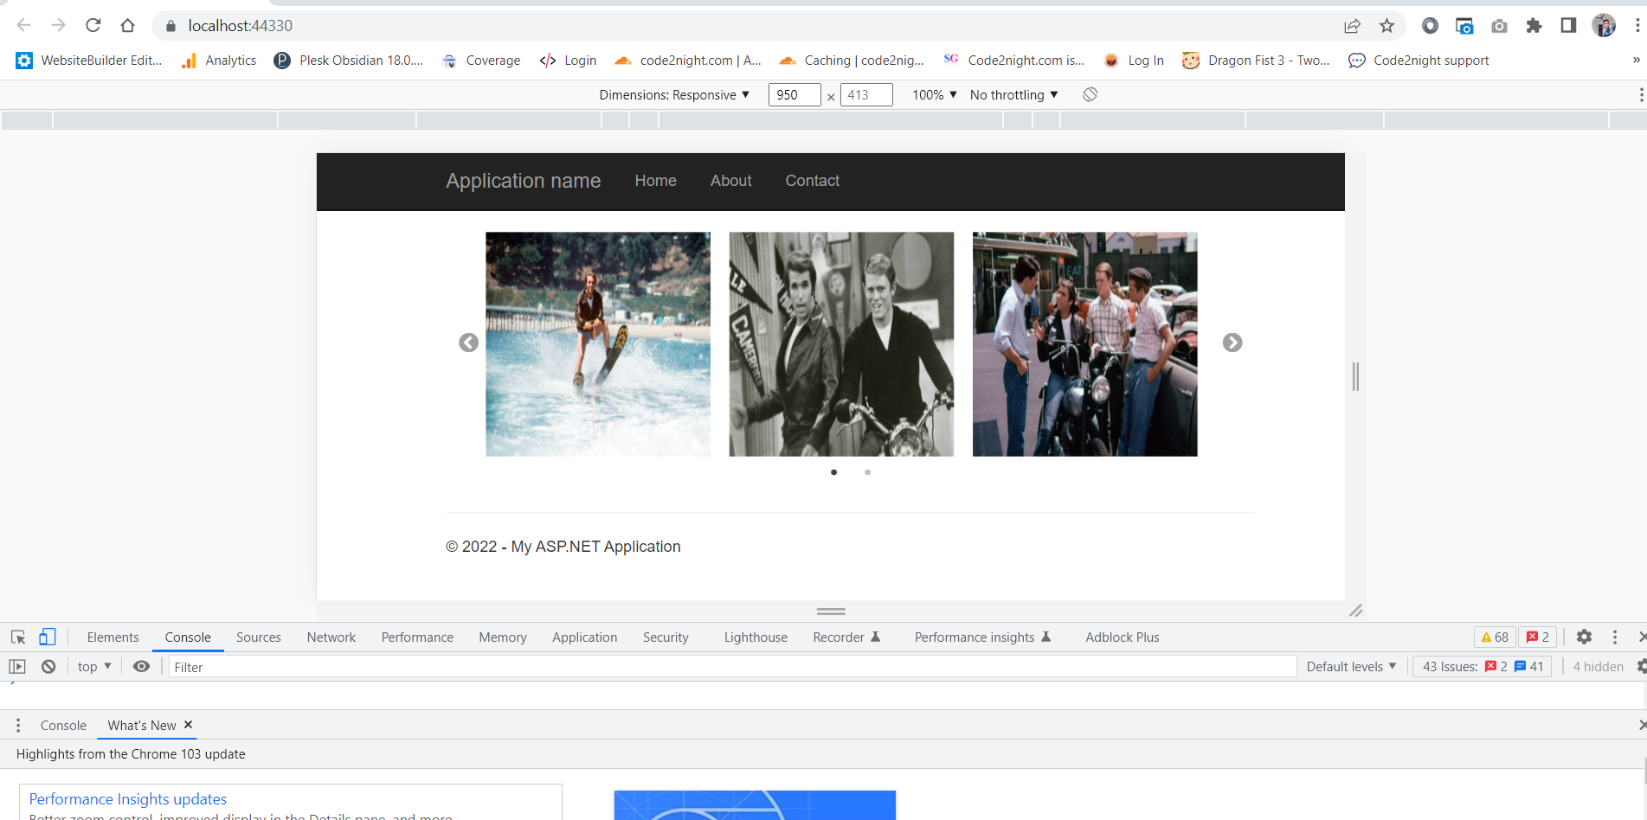Reload the page using the refresh icon
Screen dimensions: 1647x820
point(93,25)
